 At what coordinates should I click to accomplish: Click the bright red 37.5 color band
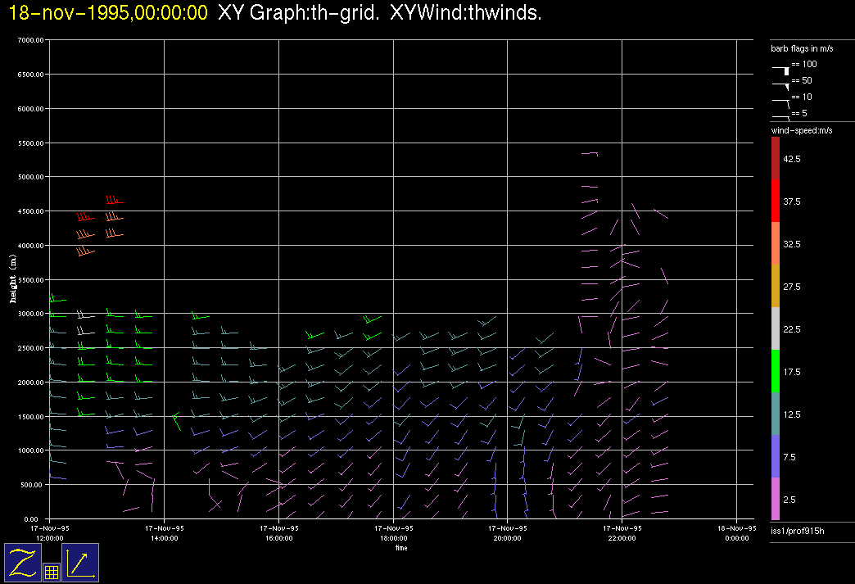[x=776, y=200]
